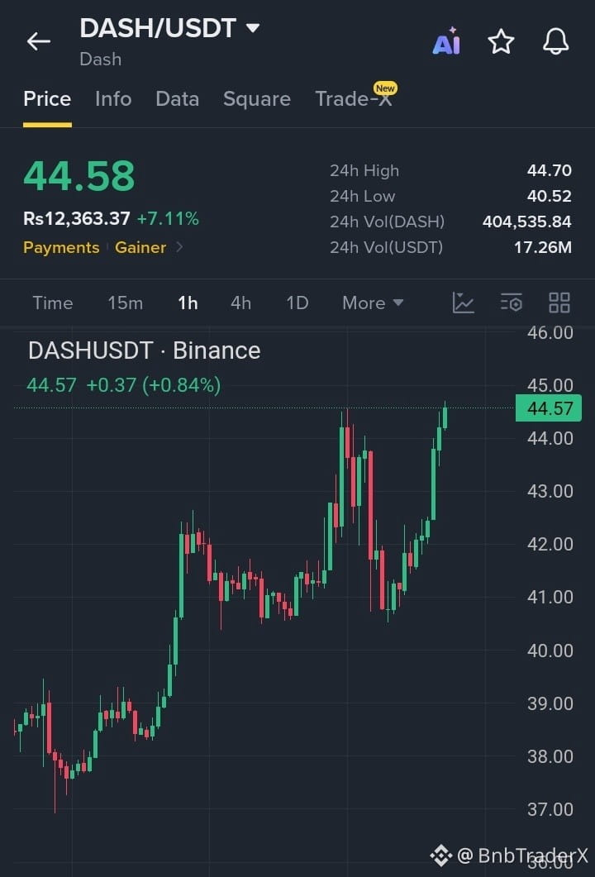Tap the DASHUSDT · Binance chart title
This screenshot has height=877, width=595.
coord(145,350)
